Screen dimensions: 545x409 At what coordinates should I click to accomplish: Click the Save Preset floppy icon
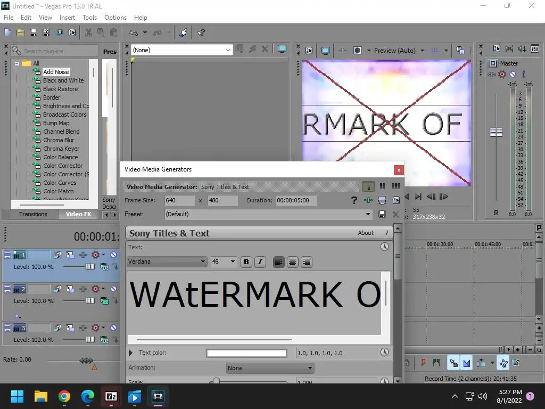click(x=382, y=214)
